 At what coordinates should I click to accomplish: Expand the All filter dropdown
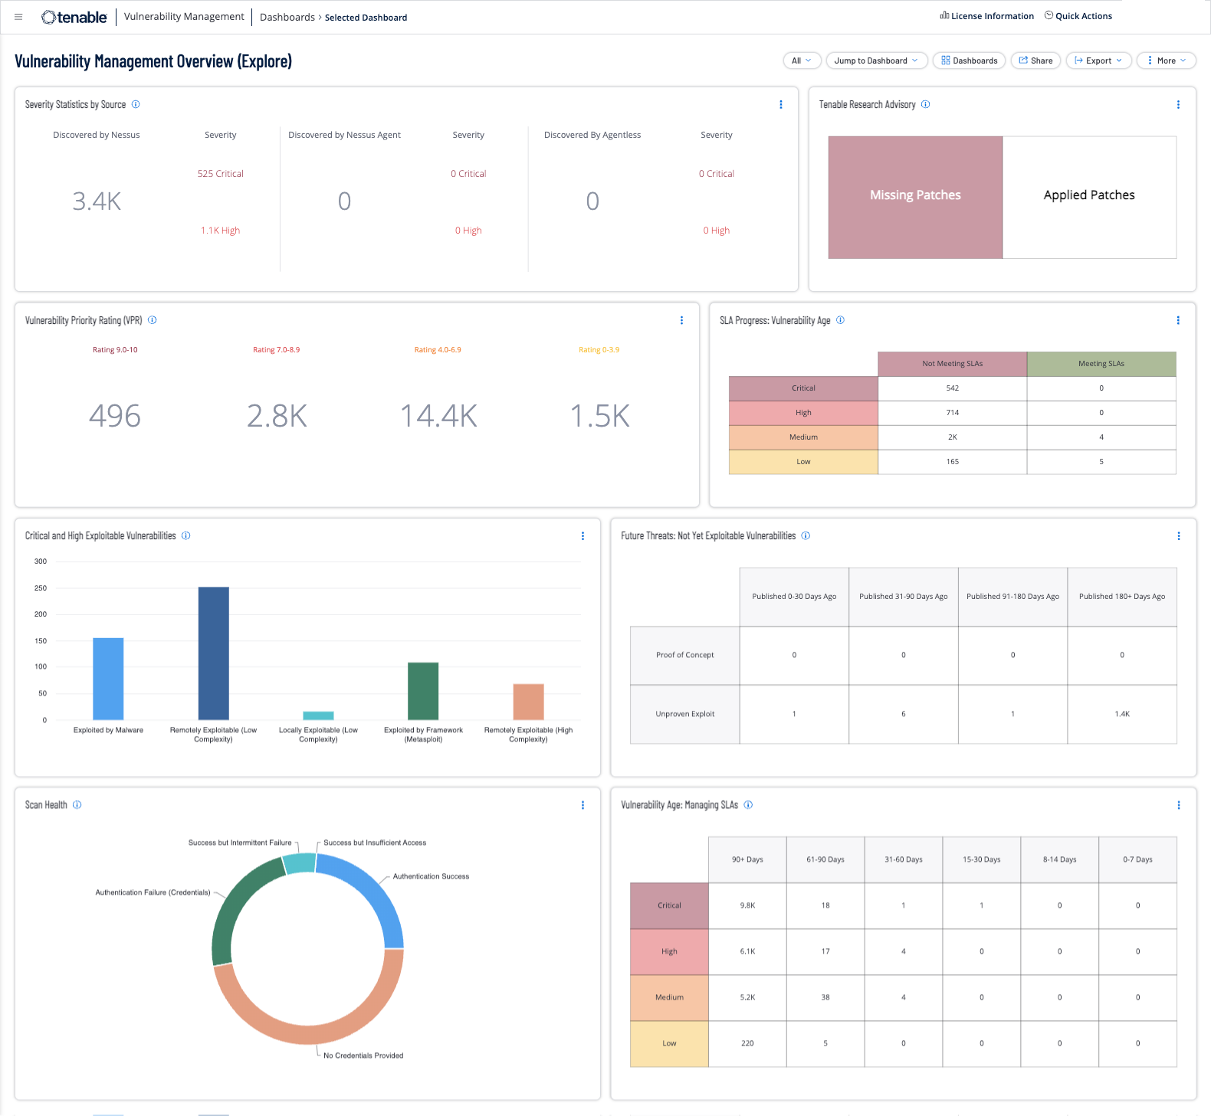[802, 61]
